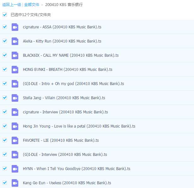Click video icon for cignature - Interview
Image resolution: width=194 pixels, height=188 pixels.
pos(15,112)
